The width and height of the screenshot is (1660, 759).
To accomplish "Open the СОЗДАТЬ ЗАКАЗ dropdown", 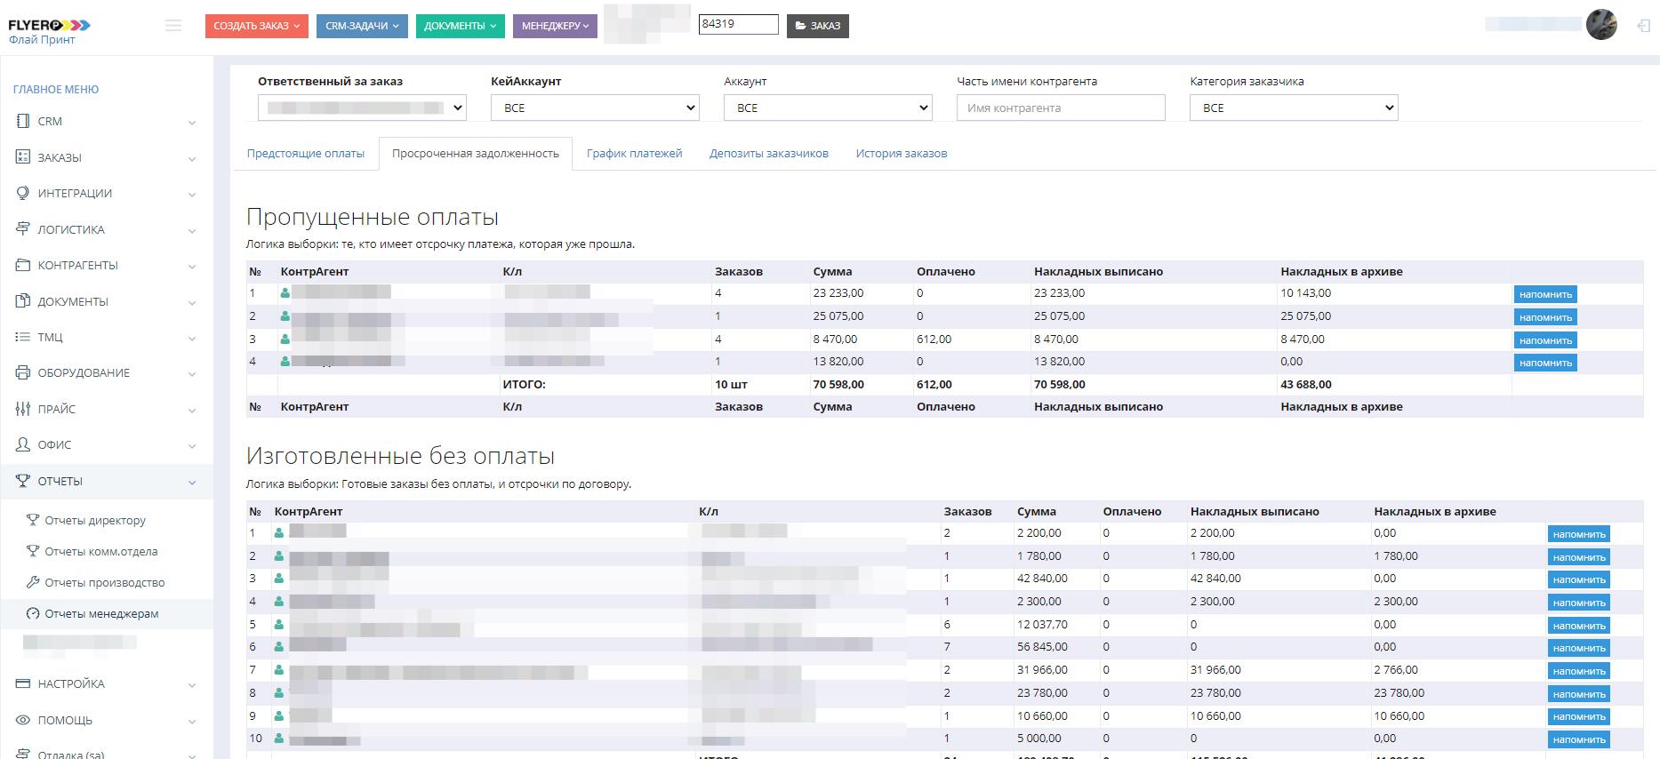I will (x=257, y=26).
